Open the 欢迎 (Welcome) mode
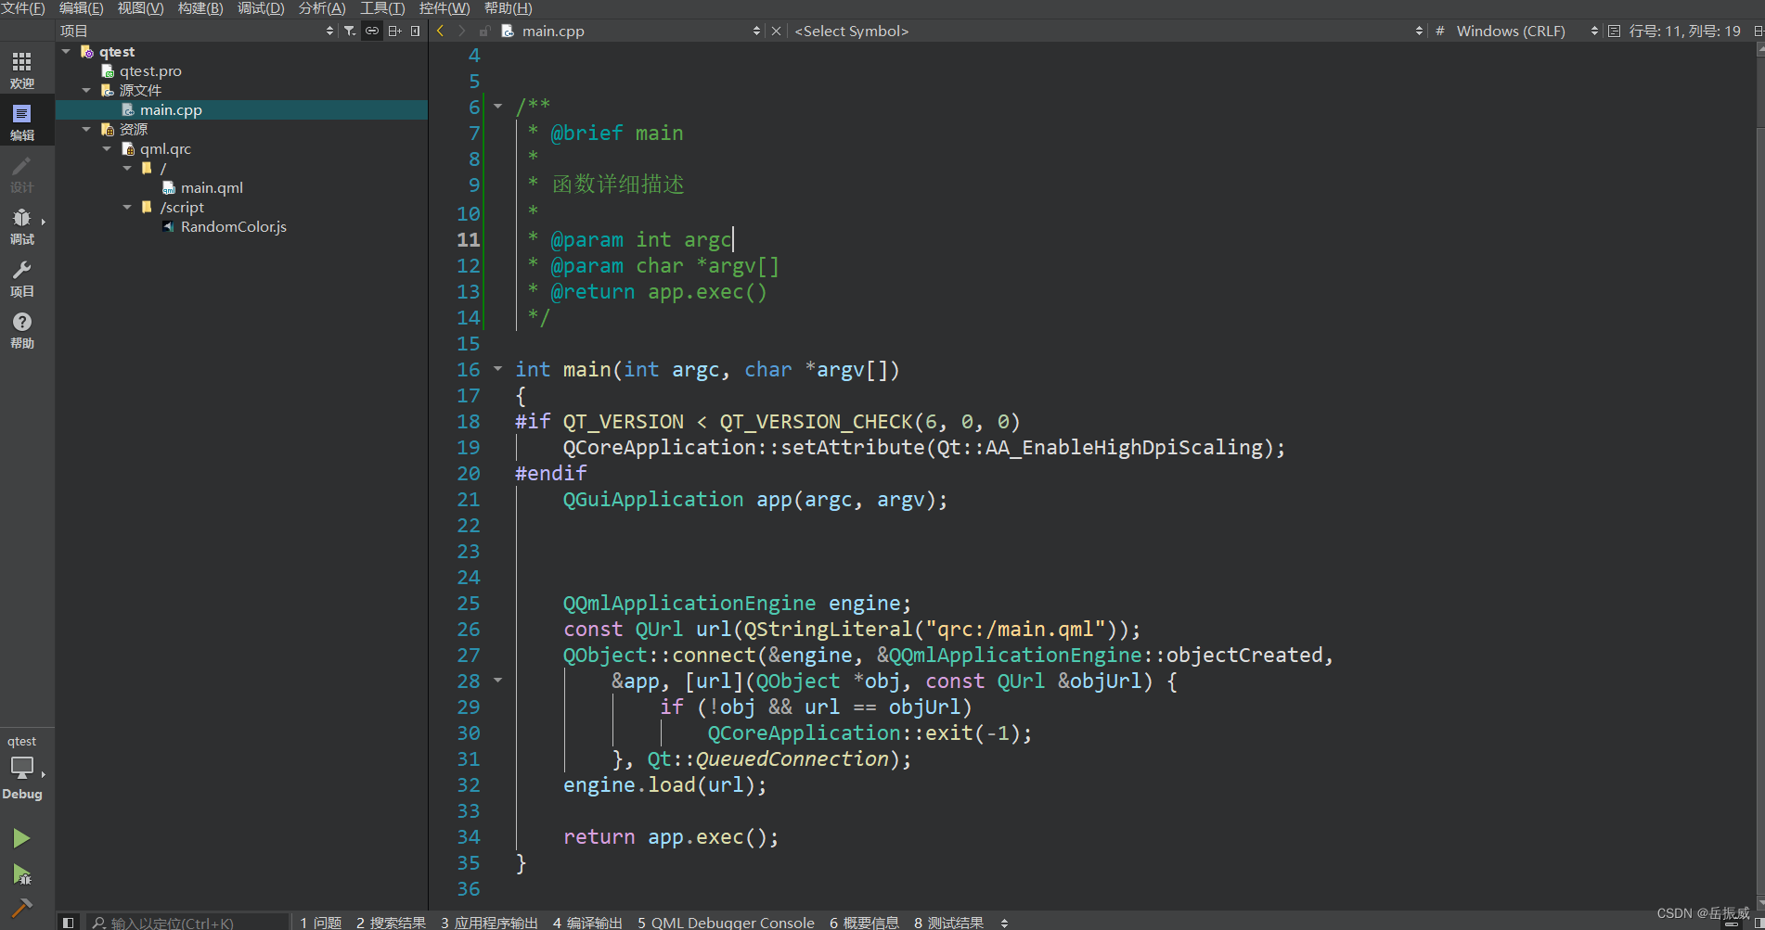The height and width of the screenshot is (930, 1765). pos(22,70)
